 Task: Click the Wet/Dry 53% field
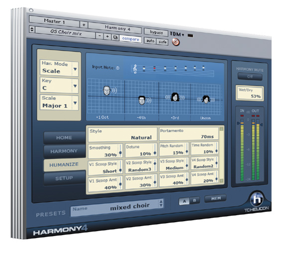tap(250, 93)
